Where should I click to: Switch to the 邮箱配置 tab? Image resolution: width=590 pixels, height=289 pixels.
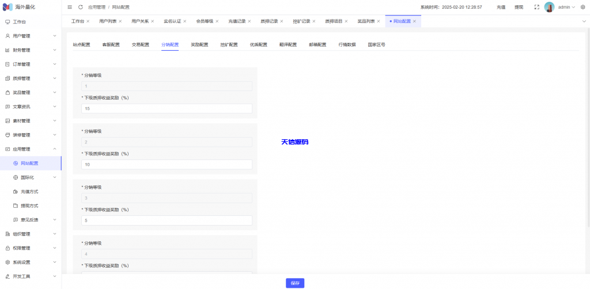[317, 45]
